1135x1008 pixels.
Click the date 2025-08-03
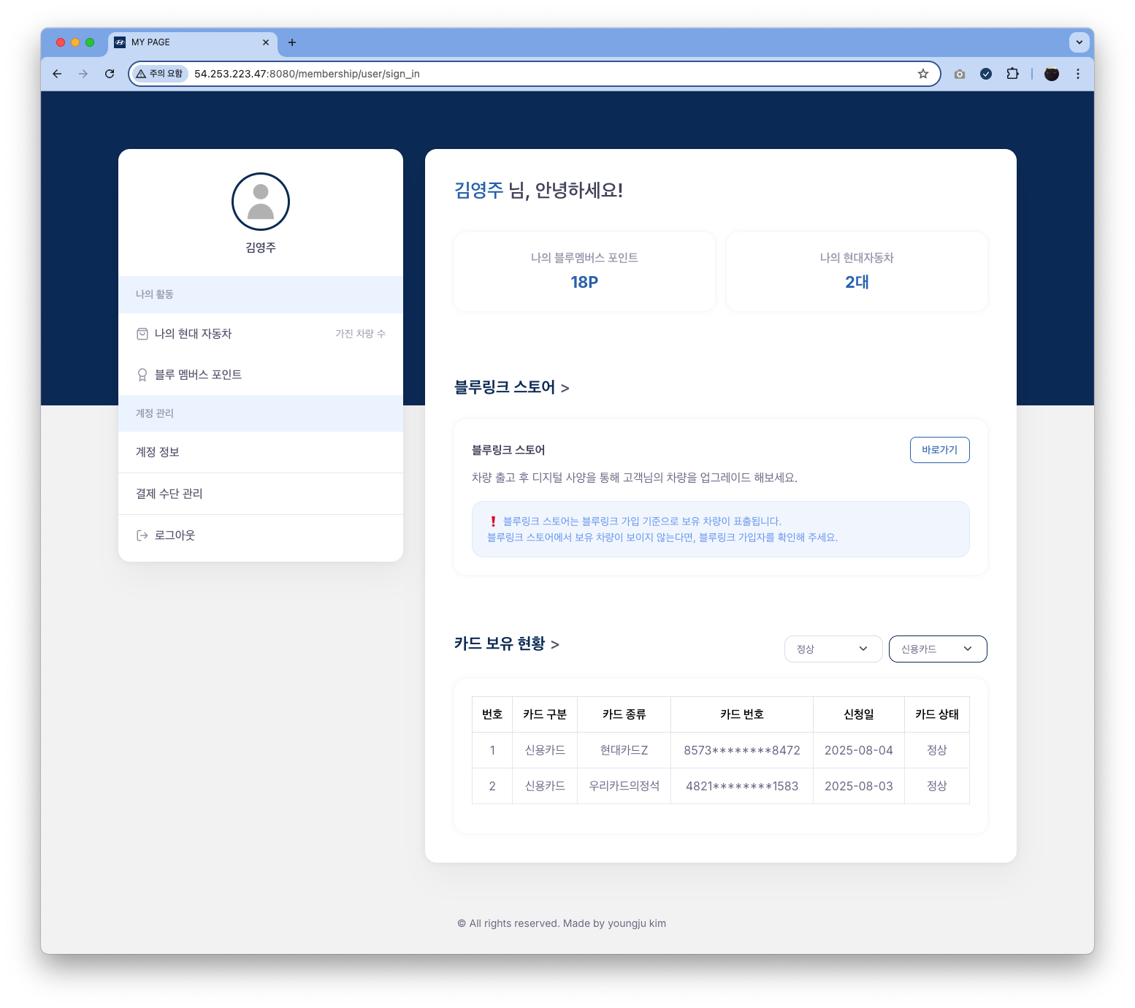click(859, 786)
